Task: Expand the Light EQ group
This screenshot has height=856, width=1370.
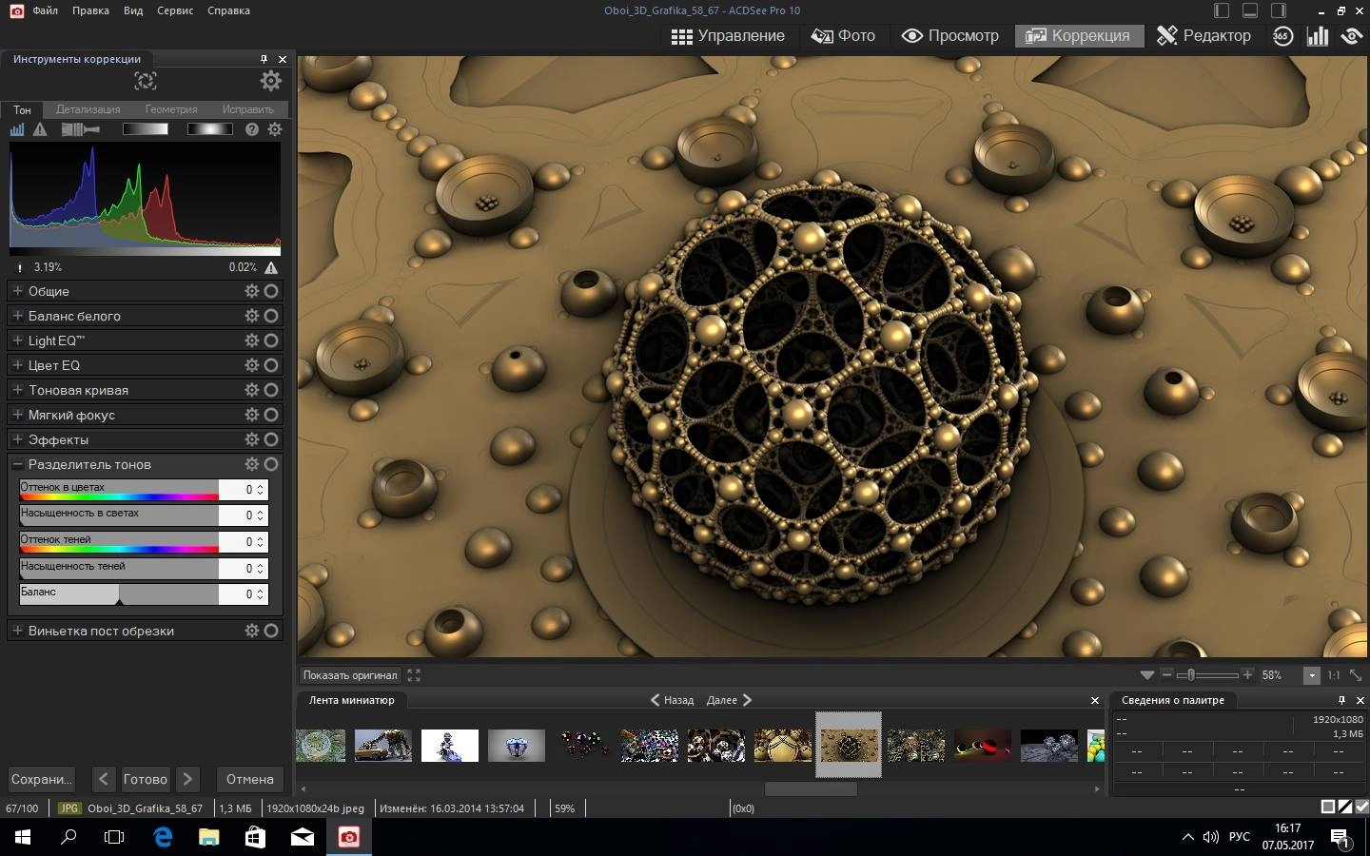Action: point(17,340)
